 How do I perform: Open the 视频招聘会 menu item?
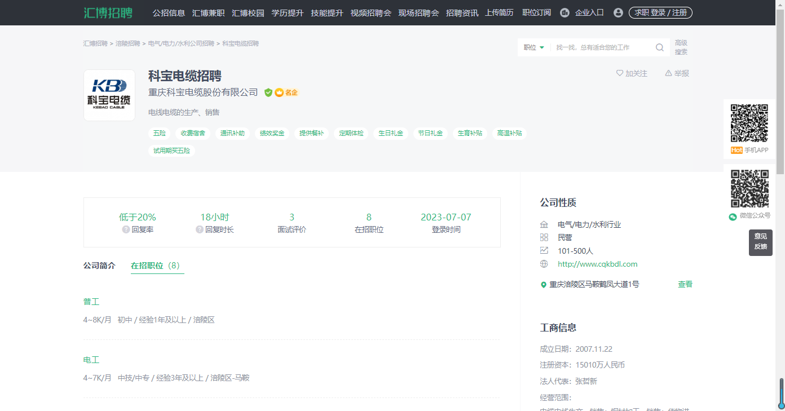371,12
